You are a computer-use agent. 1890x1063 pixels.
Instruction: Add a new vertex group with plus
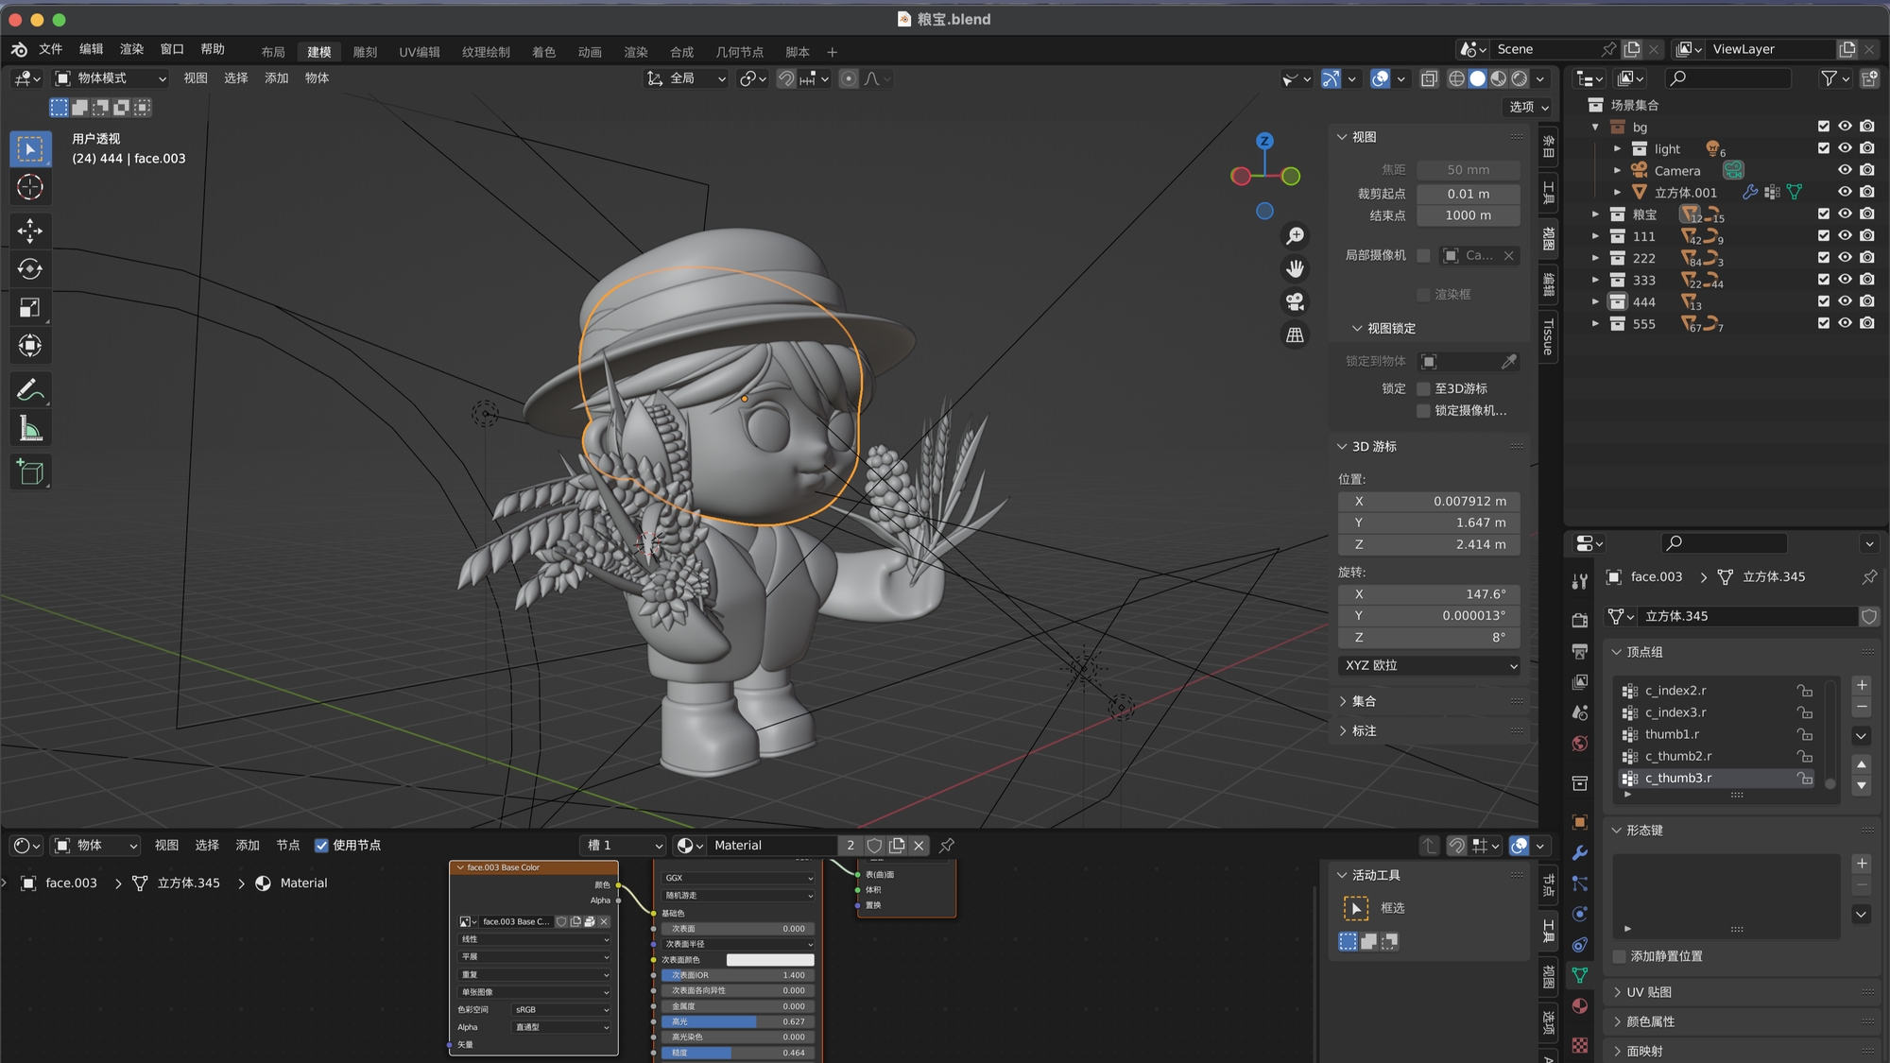(1862, 685)
